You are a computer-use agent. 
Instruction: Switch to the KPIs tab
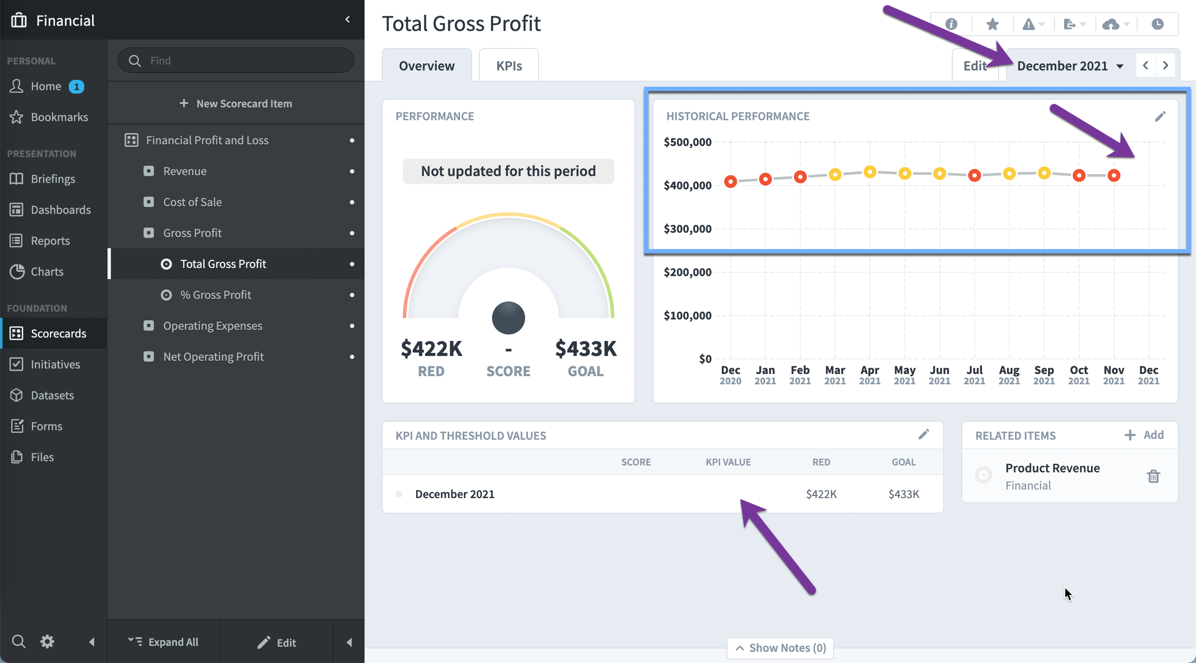(509, 65)
